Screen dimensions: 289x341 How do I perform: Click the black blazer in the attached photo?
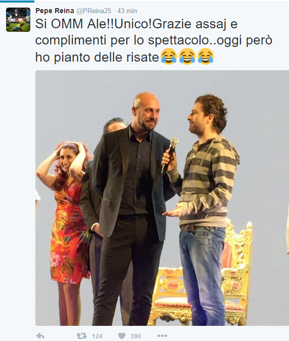pos(128,180)
